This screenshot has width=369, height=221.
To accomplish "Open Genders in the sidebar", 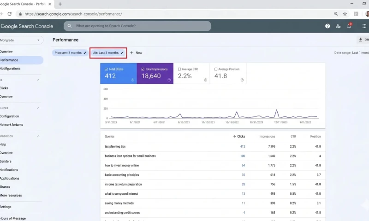I will click(6, 161).
